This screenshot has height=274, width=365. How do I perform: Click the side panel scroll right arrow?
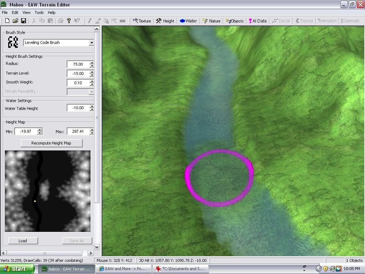pyautogui.click(x=91, y=253)
